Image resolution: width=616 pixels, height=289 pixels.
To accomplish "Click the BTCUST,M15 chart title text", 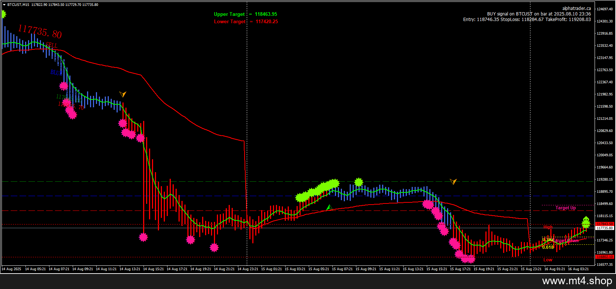I will pyautogui.click(x=18, y=5).
